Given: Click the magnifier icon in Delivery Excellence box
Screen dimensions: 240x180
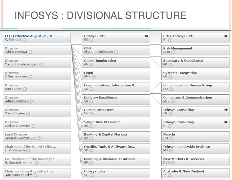Looking at the screenshot, I should click(x=91, y=101).
